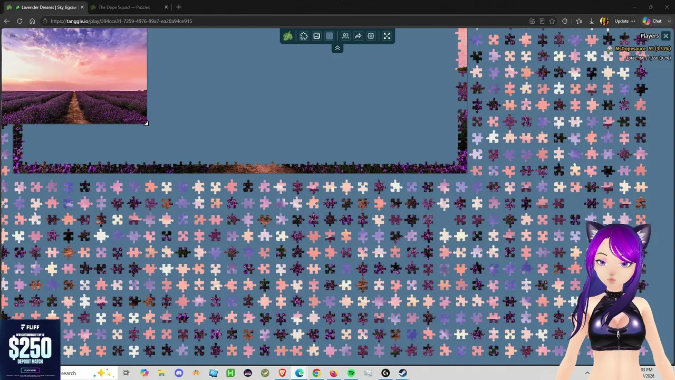The height and width of the screenshot is (380, 675).
Task: Pick the background color swatch in the toolbar
Action: [330, 36]
